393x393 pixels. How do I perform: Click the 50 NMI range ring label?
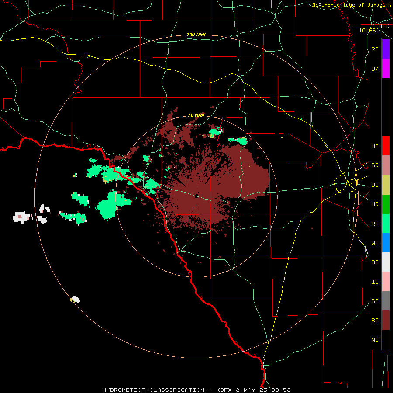pos(196,115)
